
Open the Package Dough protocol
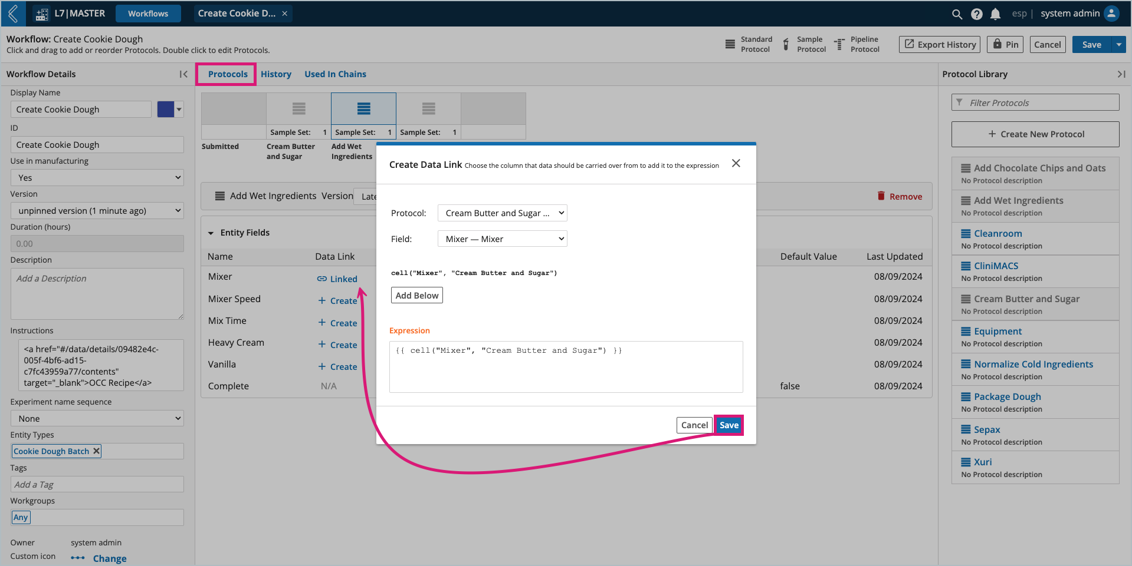pos(1008,396)
